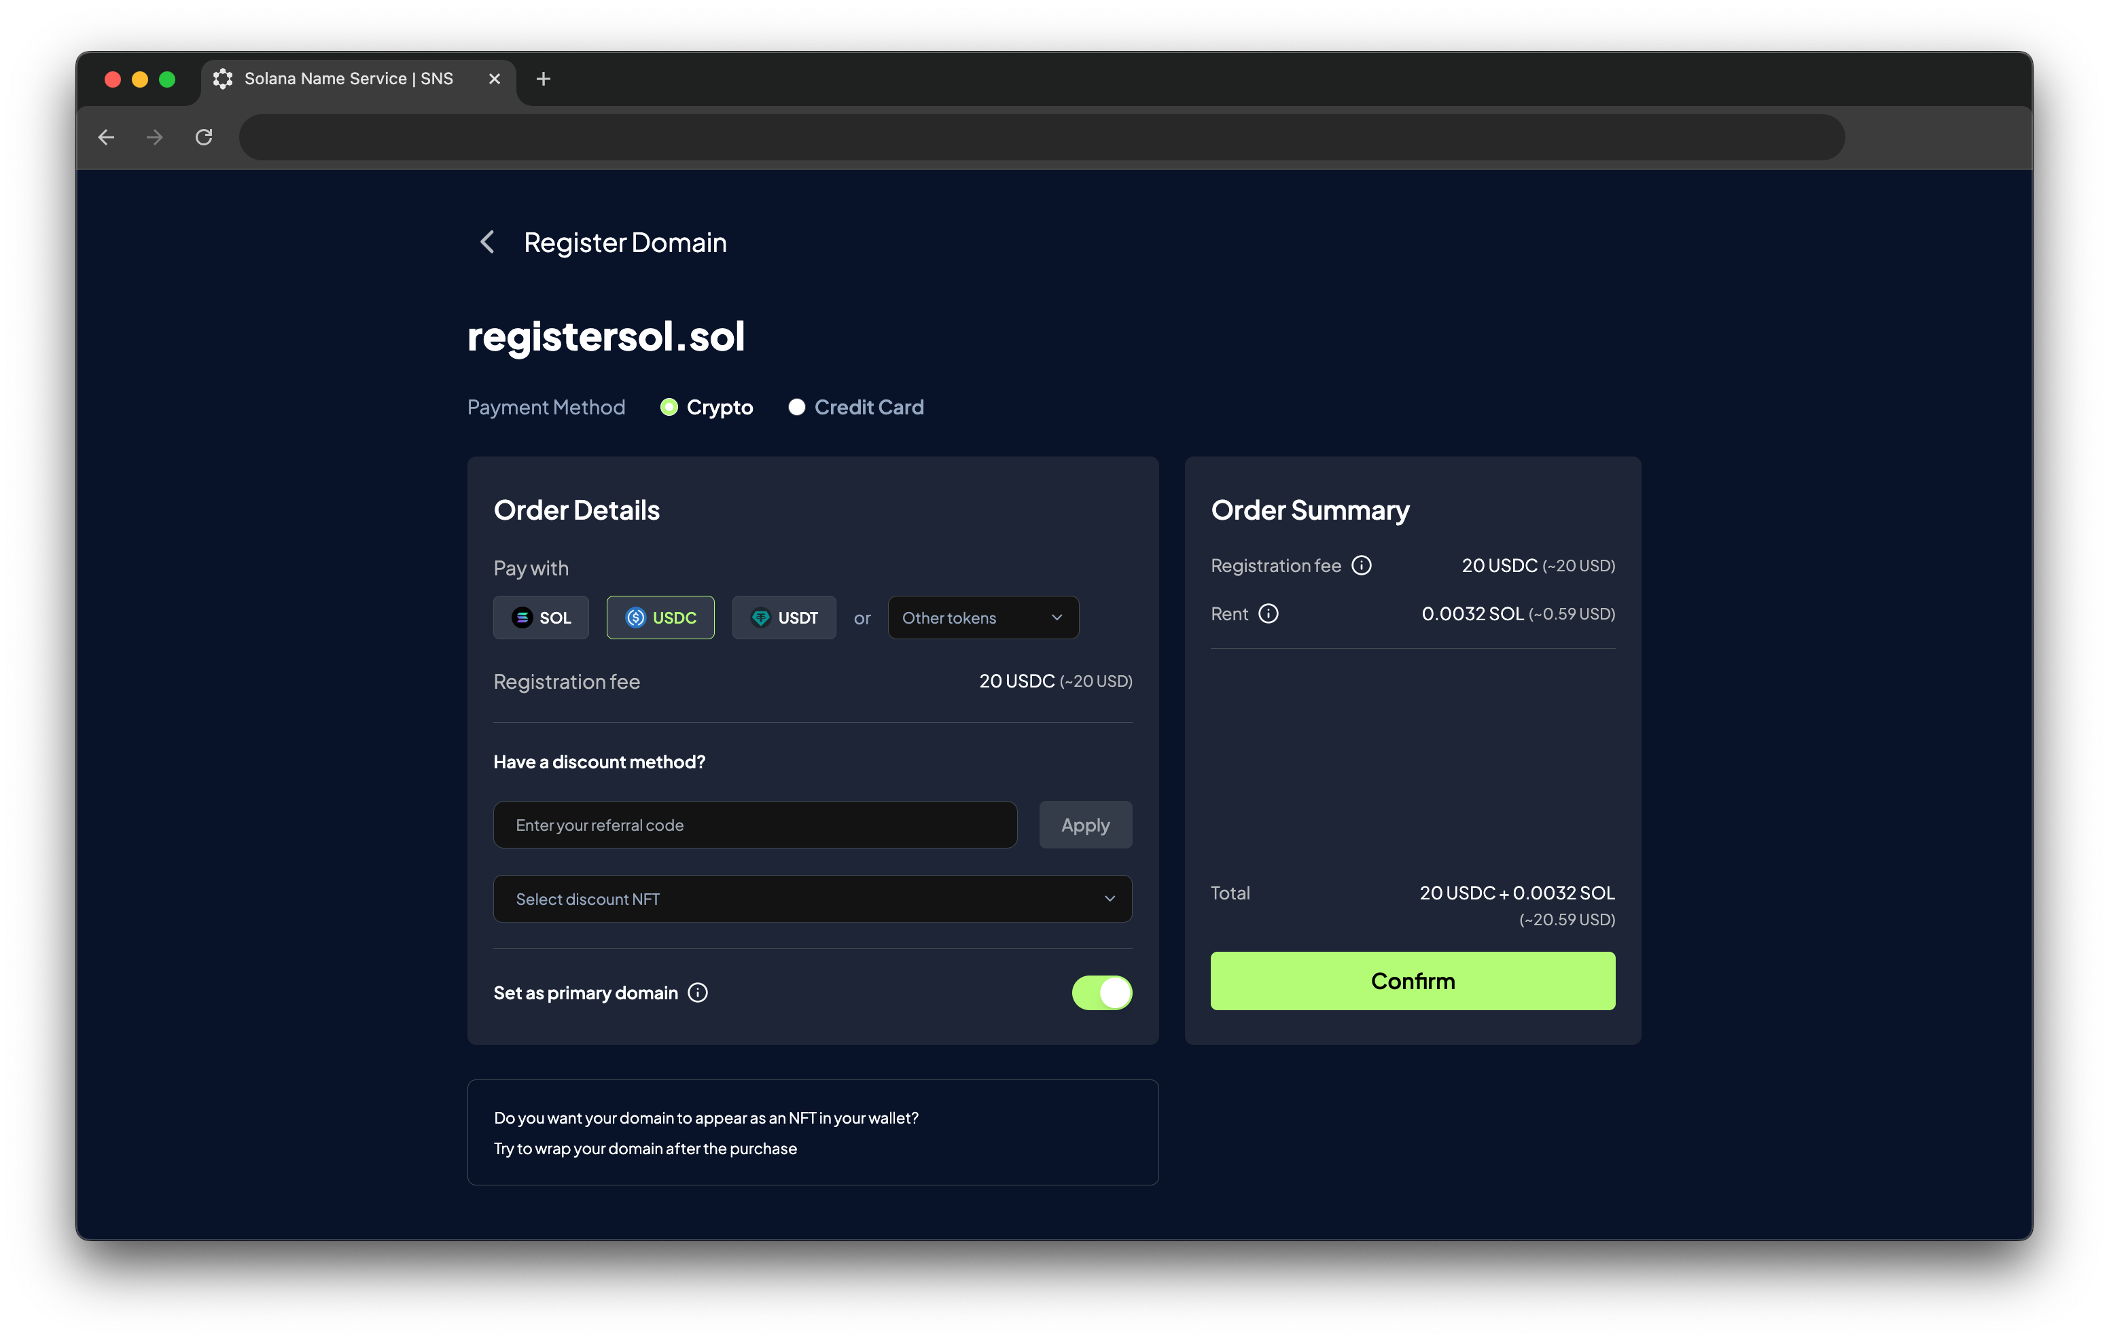Click the primary domain info icon
This screenshot has height=1341, width=2109.
tap(698, 993)
